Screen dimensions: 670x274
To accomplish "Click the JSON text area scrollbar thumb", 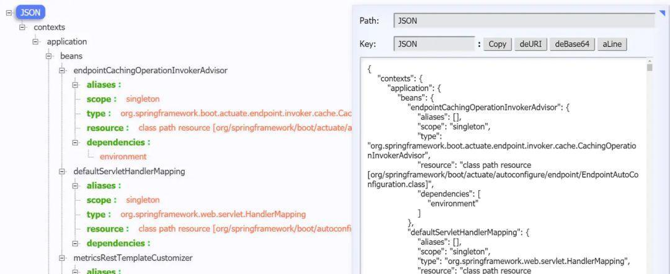I will (x=650, y=68).
